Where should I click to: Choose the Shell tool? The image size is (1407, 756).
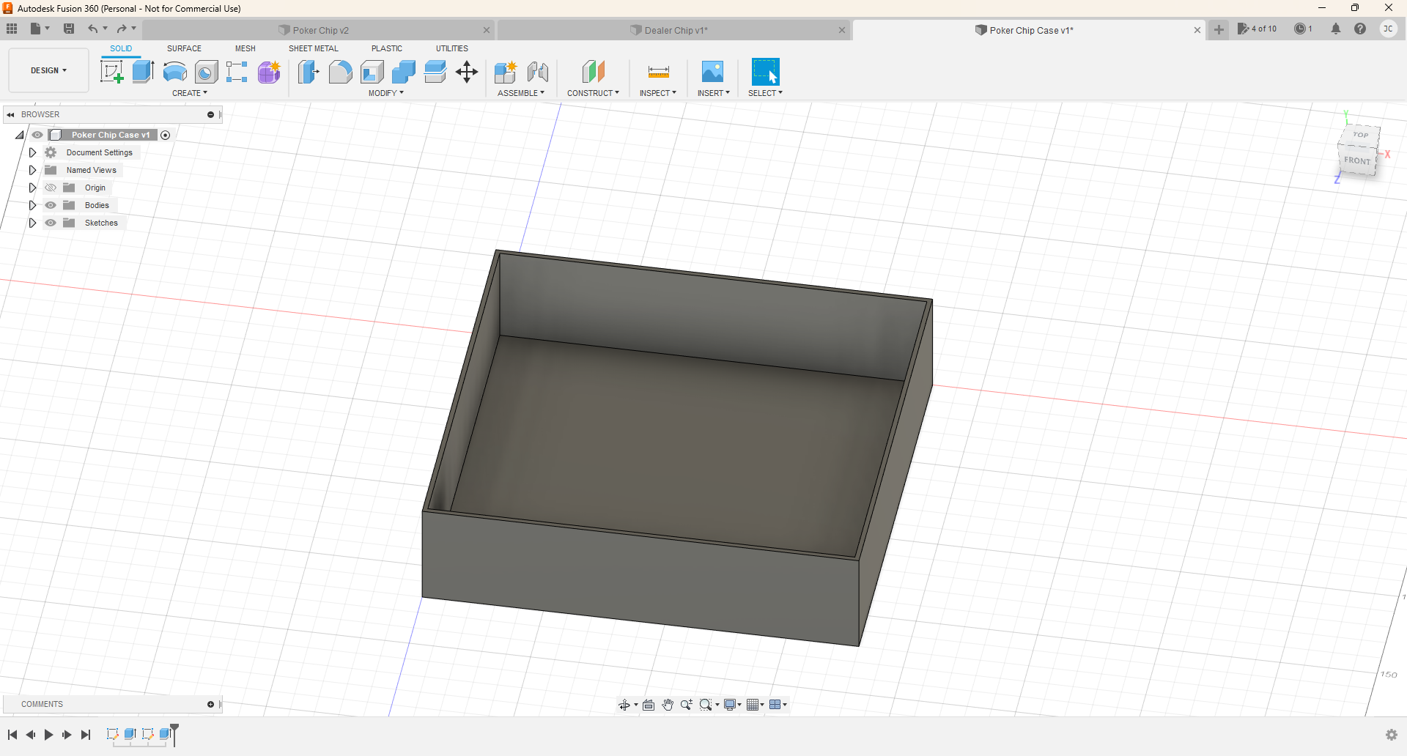click(372, 72)
